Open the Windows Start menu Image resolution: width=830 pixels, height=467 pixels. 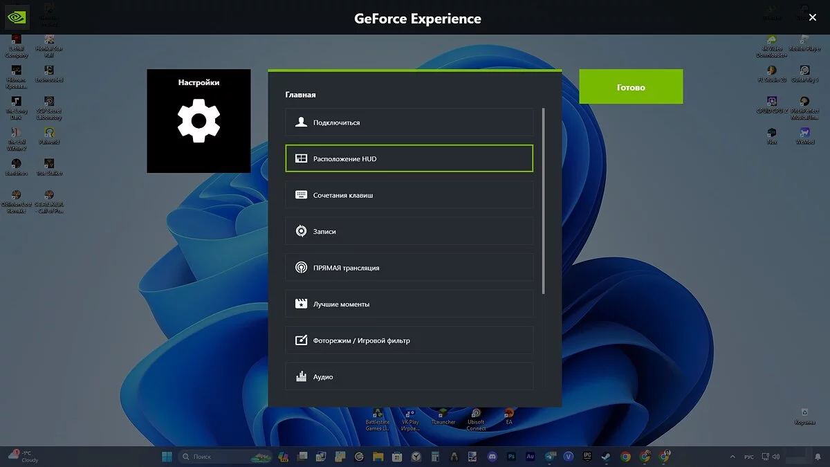(167, 457)
